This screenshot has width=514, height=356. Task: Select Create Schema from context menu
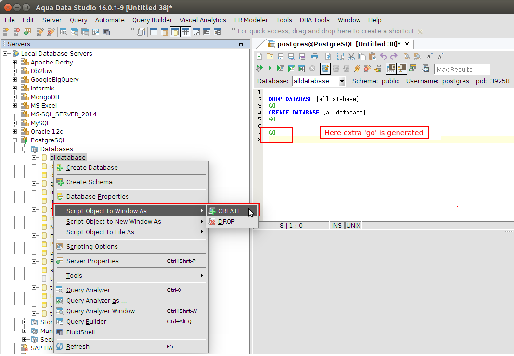pyautogui.click(x=131, y=182)
